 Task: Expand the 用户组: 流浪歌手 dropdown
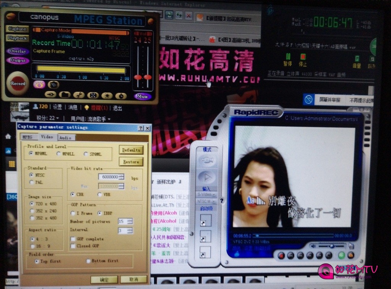point(109,119)
